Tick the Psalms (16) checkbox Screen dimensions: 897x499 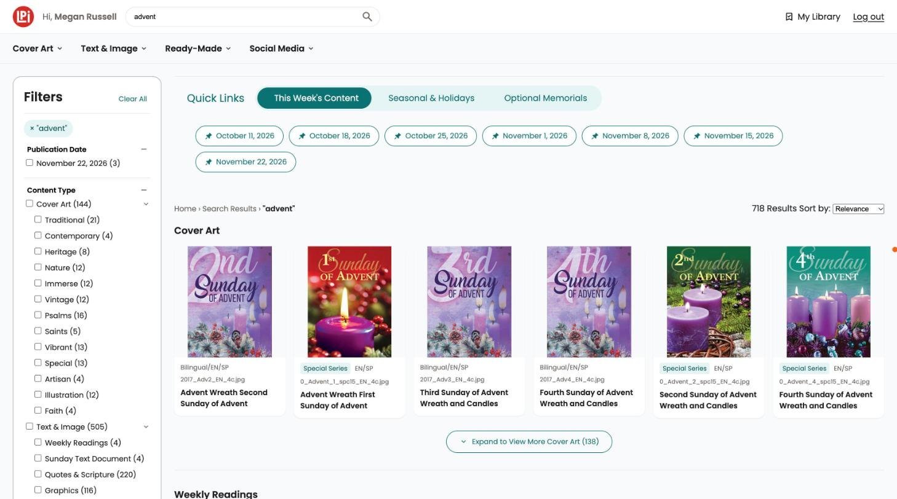tap(38, 315)
